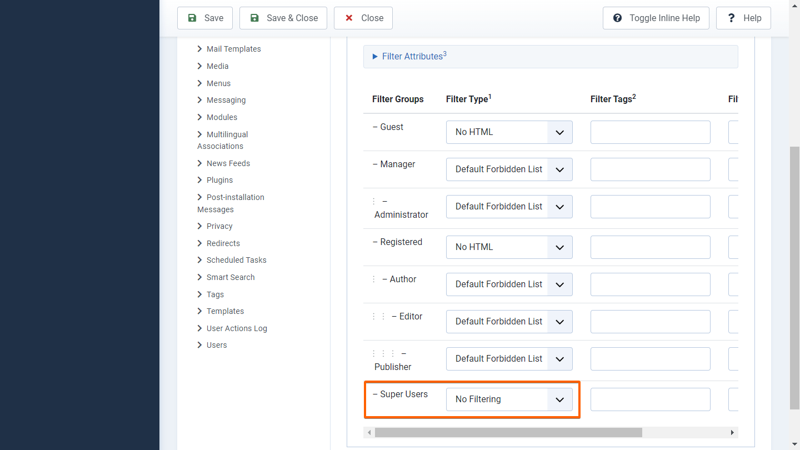Click the horizontal scrollbar left arrow
Screen dimensions: 800x450
369,432
